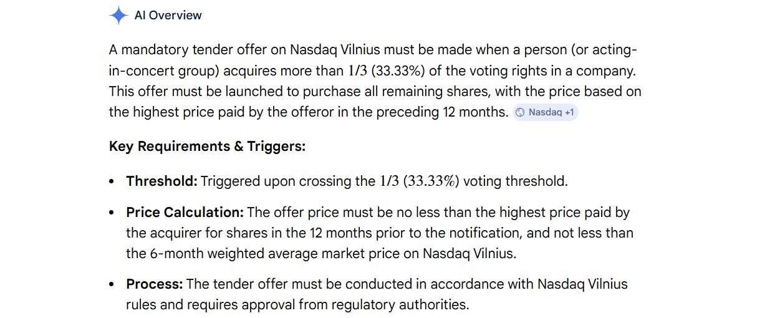Screen dimensions: 780x318
Task: Open the "Nasdaq +1" source chip
Action: tap(546, 113)
